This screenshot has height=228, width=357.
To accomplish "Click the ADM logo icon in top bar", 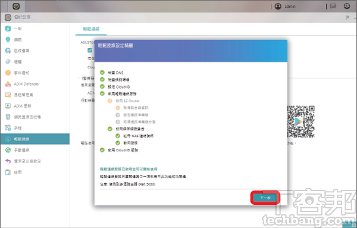I will [16, 6].
